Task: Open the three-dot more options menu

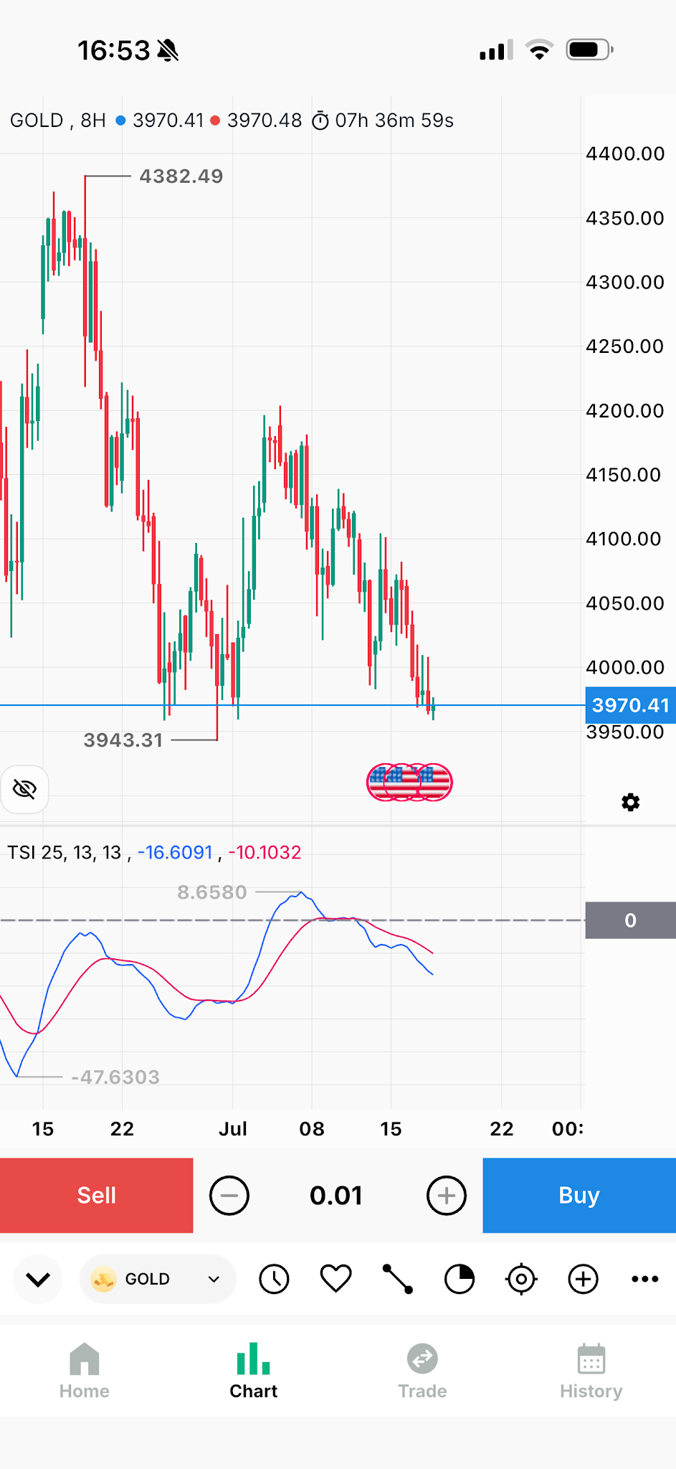Action: pos(645,1279)
